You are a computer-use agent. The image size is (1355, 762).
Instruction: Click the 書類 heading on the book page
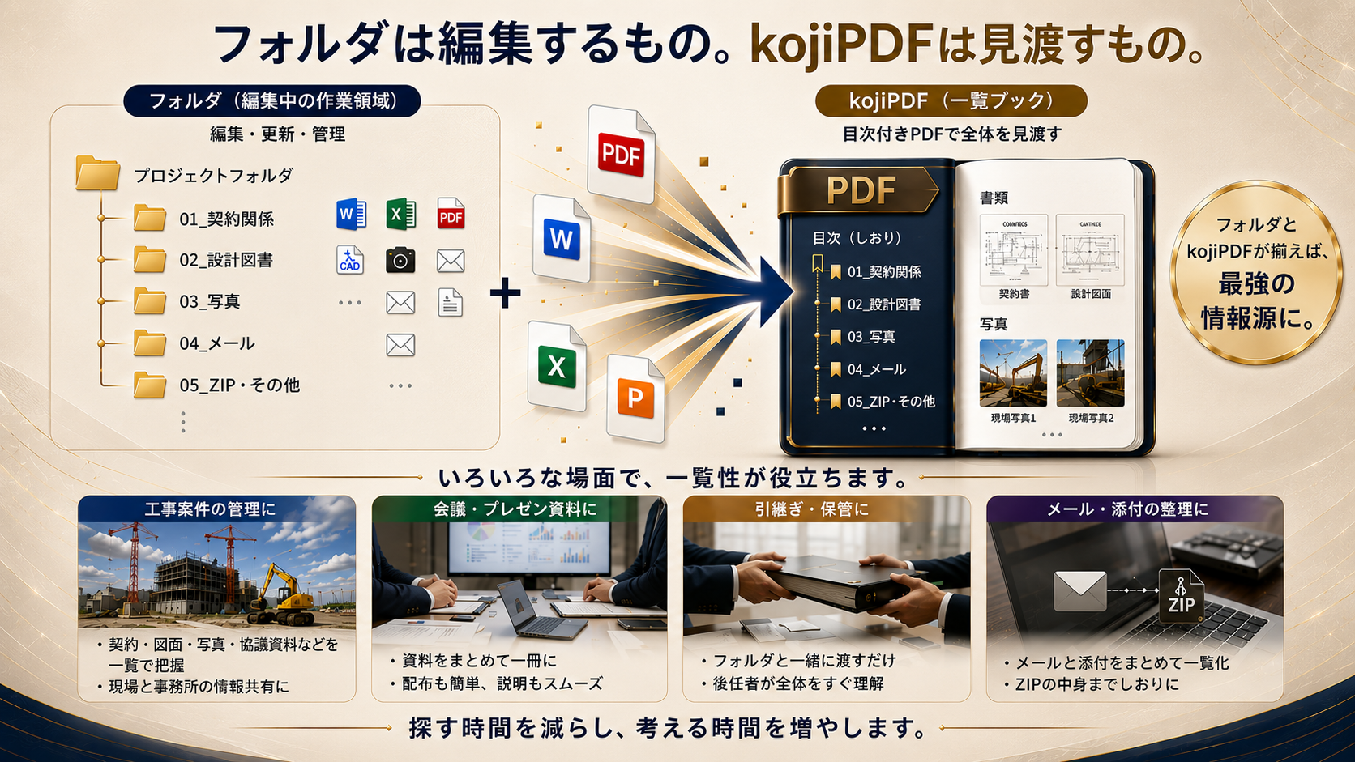pos(994,198)
